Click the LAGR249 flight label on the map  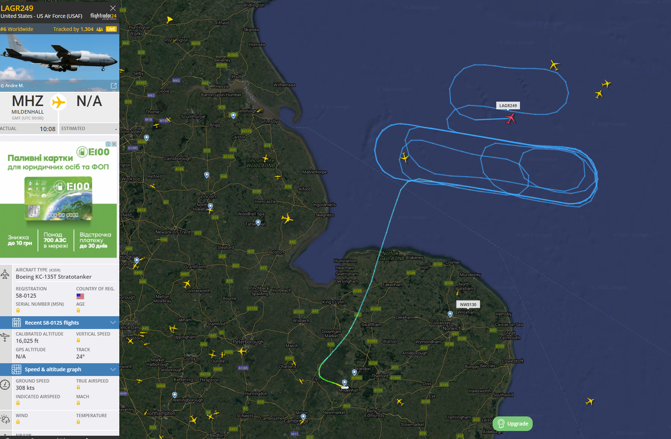click(508, 105)
